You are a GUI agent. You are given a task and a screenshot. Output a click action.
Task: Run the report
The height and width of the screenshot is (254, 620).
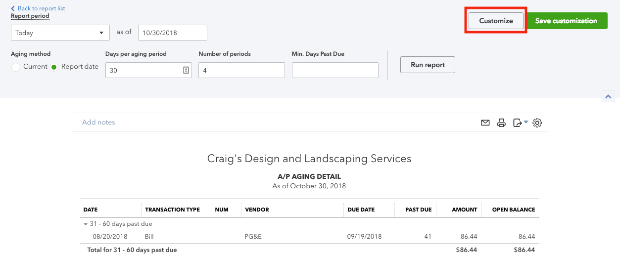tap(428, 65)
